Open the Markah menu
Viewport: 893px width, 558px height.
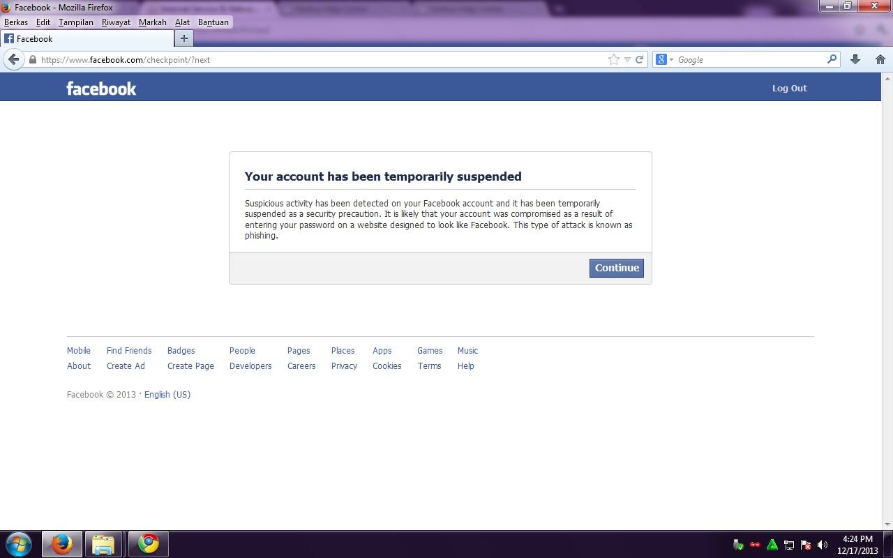pyautogui.click(x=153, y=22)
